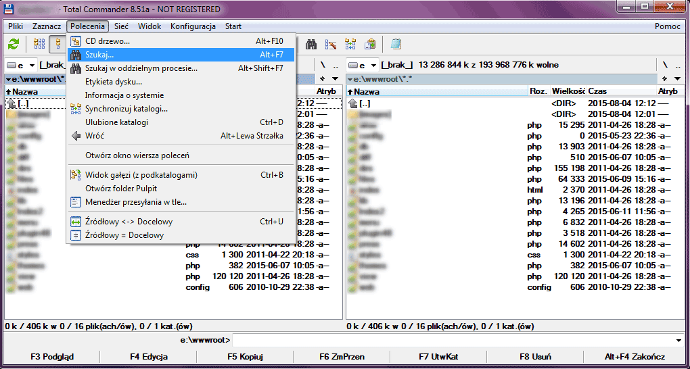690x369 pixels.
Task: Open Ulubione katalogi from the menu
Action: (x=181, y=122)
